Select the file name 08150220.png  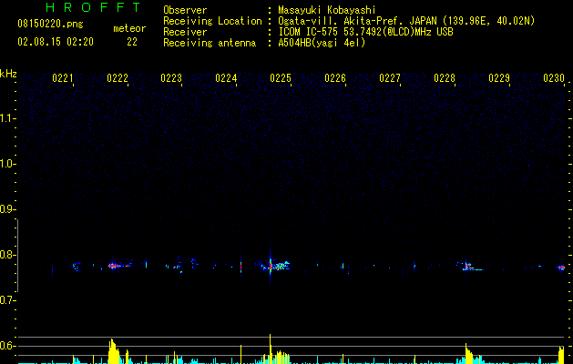[x=50, y=25]
